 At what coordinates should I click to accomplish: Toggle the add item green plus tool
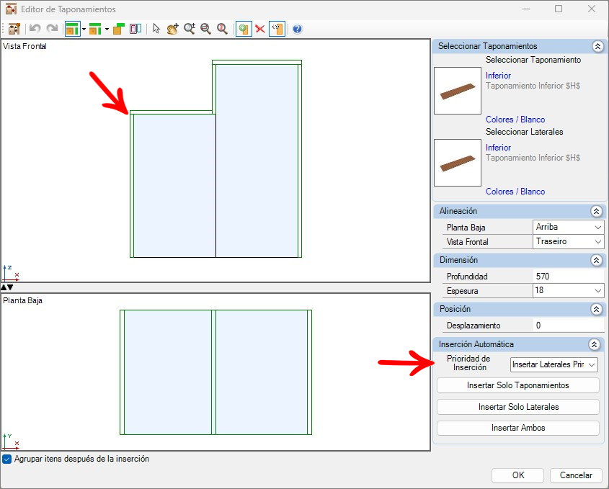point(244,29)
